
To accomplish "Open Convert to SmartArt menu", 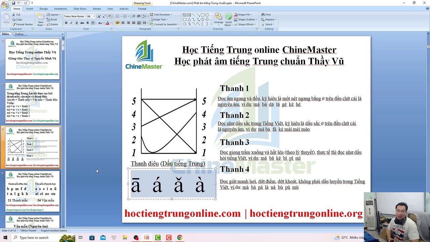I will click(164, 25).
